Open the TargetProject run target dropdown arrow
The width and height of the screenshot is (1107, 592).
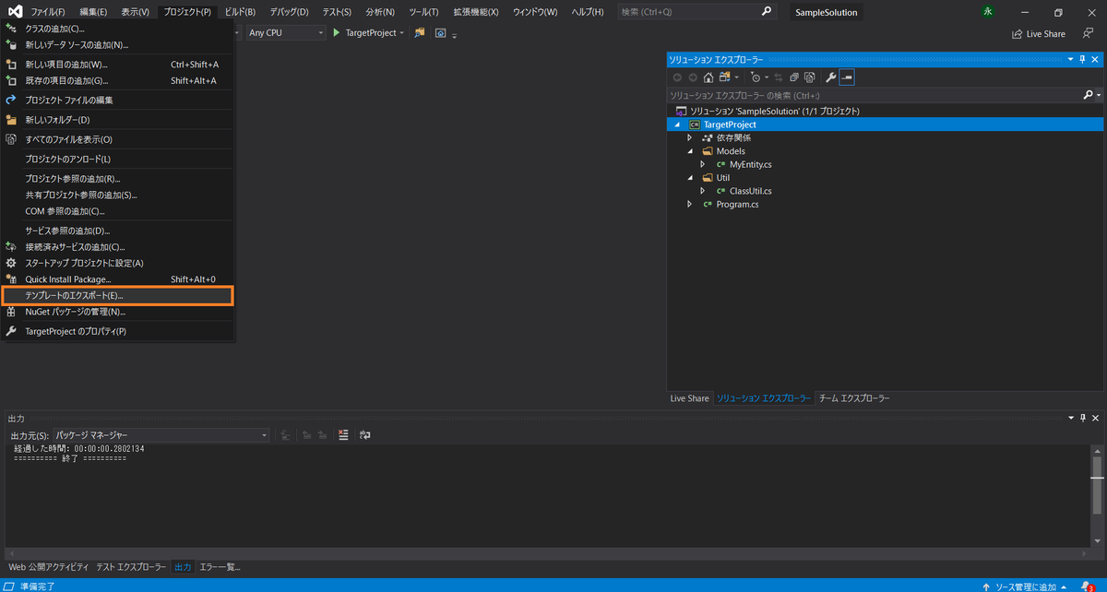(402, 33)
